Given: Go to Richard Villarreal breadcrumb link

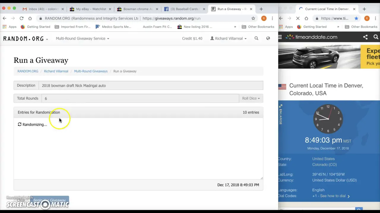Looking at the screenshot, I should click(56, 71).
